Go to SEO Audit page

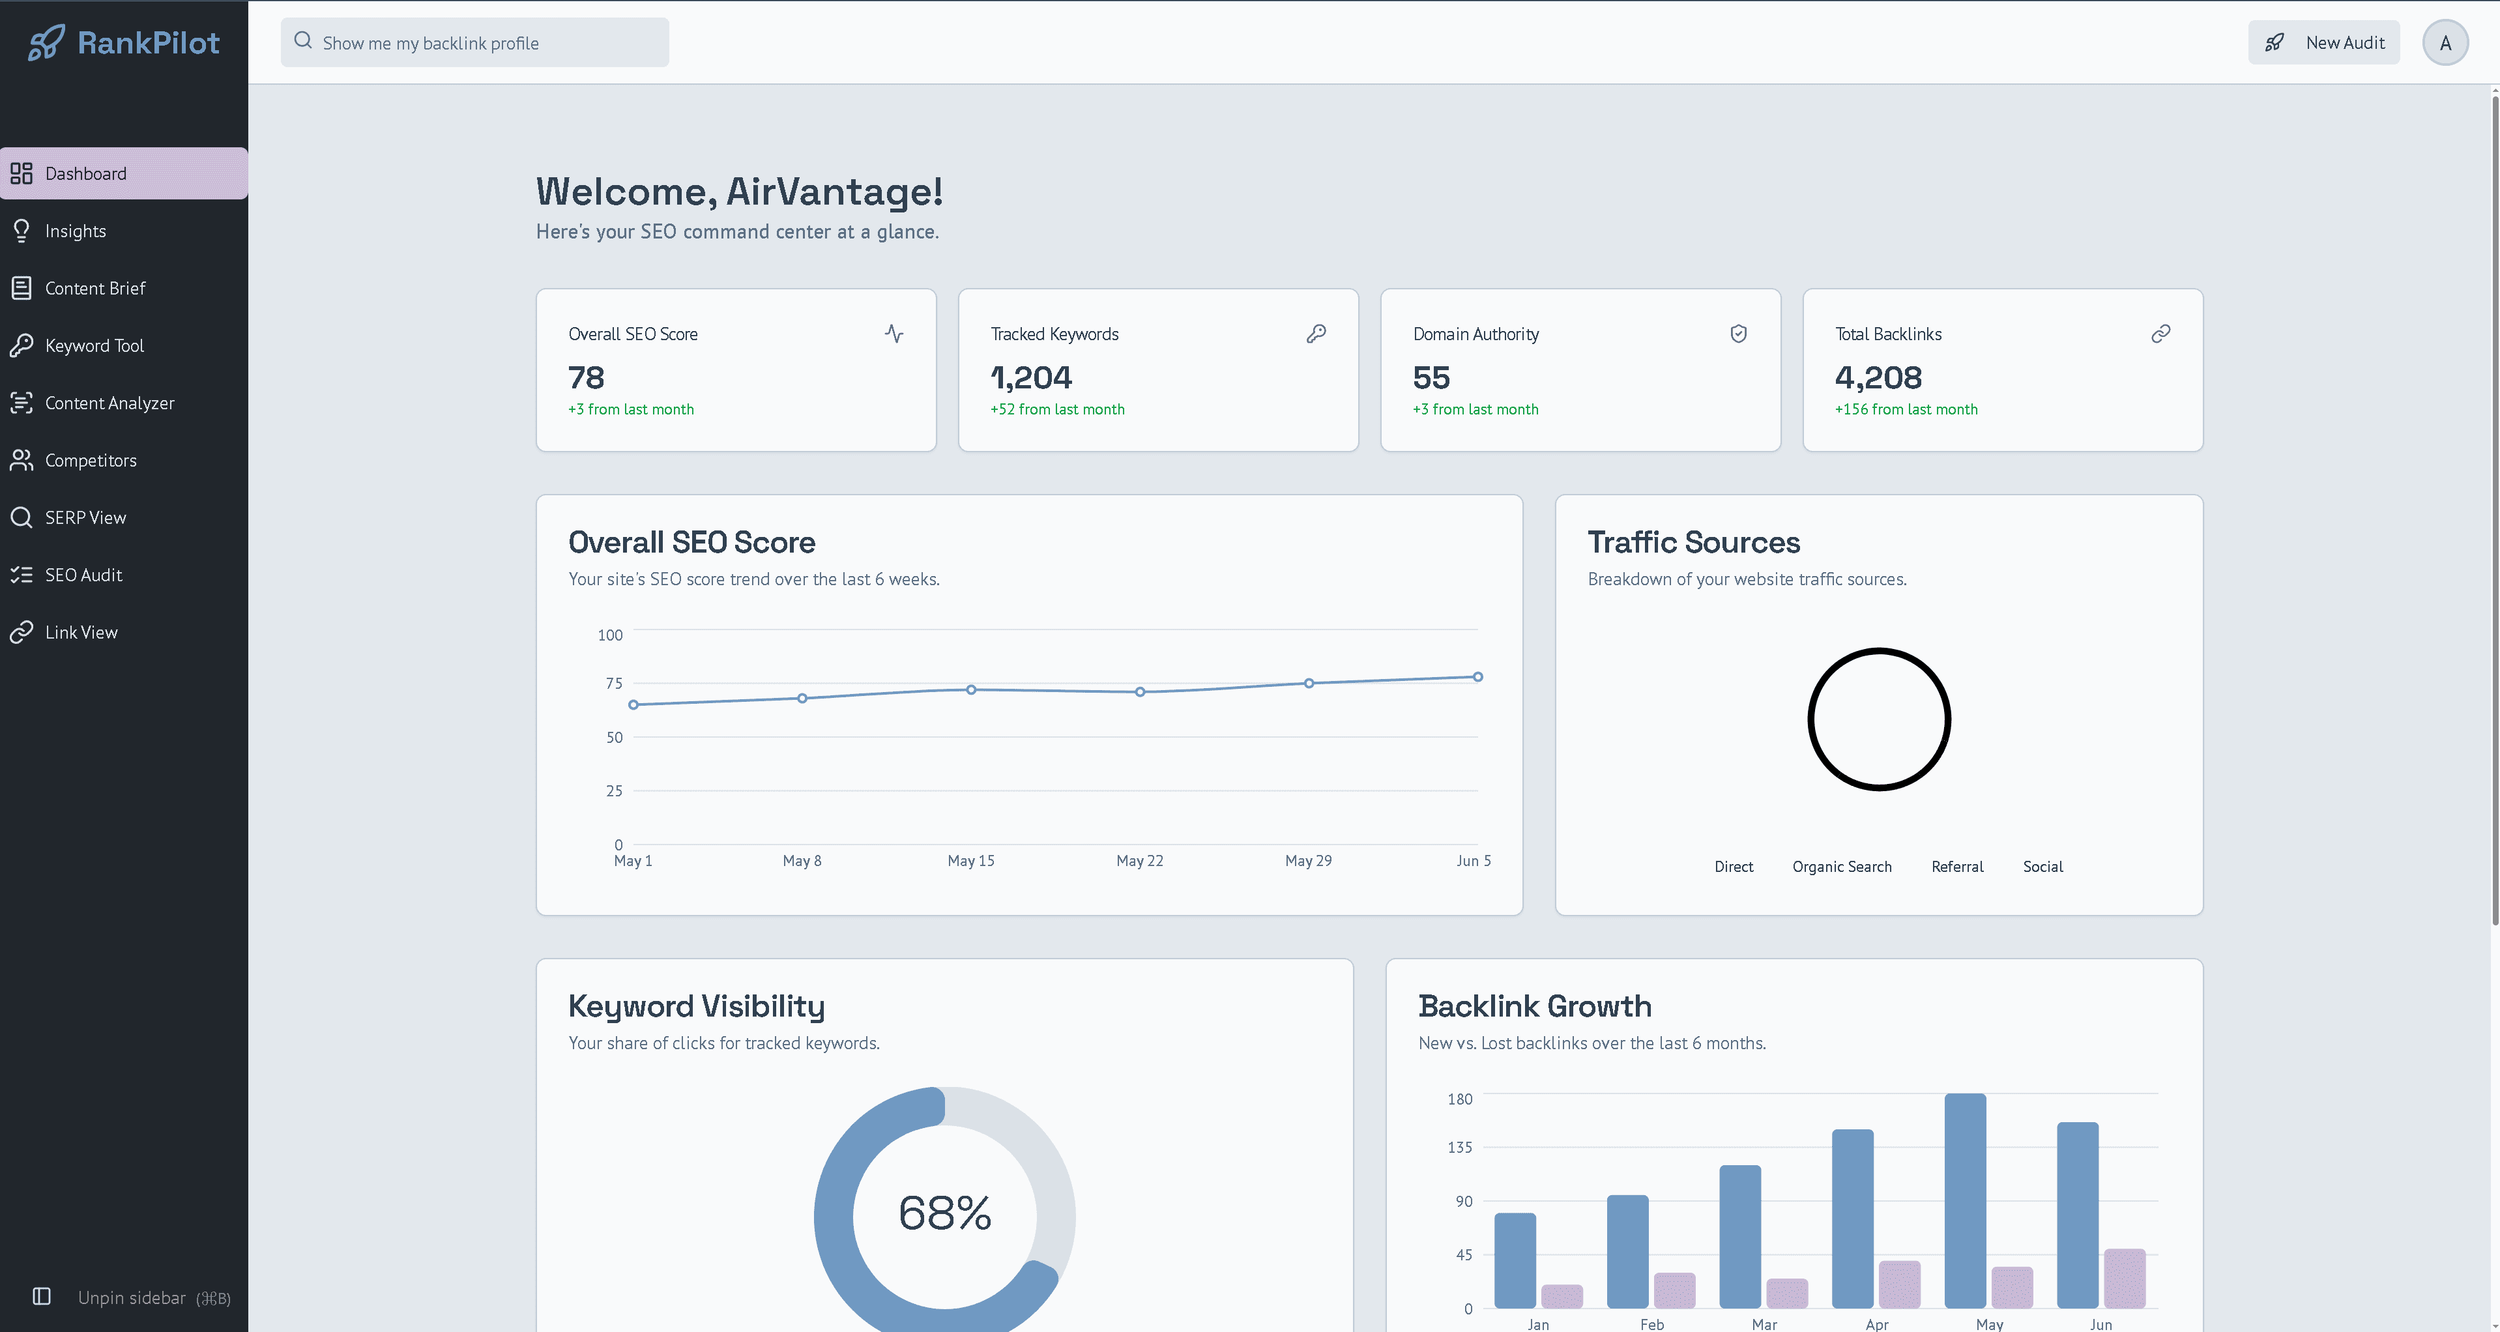coord(124,574)
